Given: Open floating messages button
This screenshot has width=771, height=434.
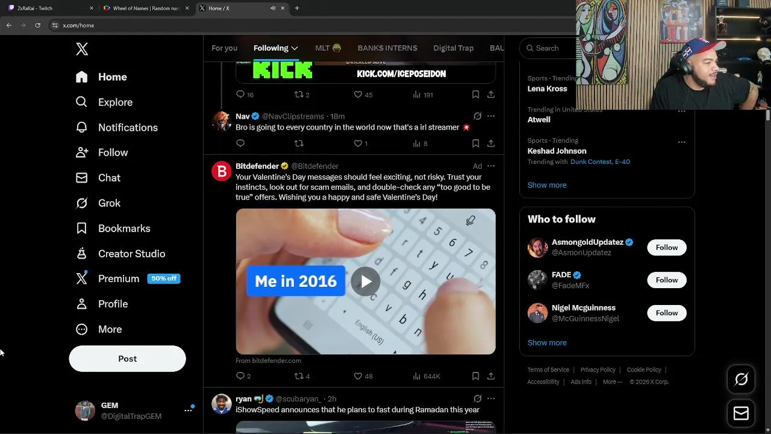Looking at the screenshot, I should click(x=741, y=414).
